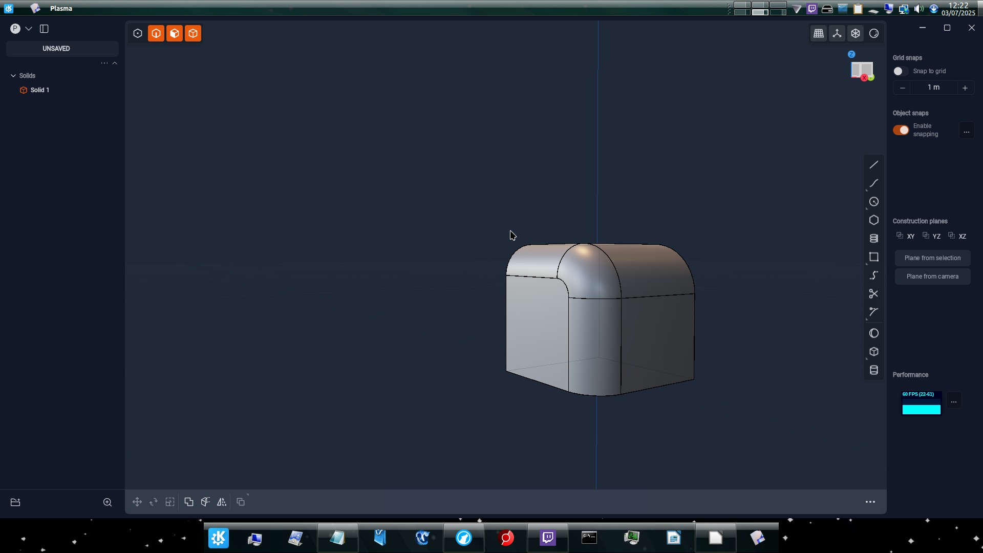This screenshot has height=553, width=983.
Task: Open outliner options with the three-dots menu
Action: 104,63
